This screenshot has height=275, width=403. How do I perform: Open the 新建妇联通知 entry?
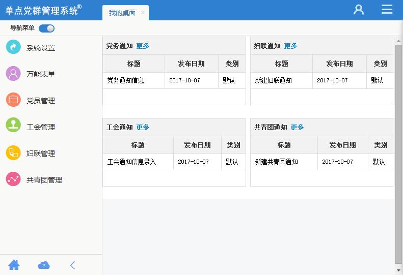tap(273, 80)
